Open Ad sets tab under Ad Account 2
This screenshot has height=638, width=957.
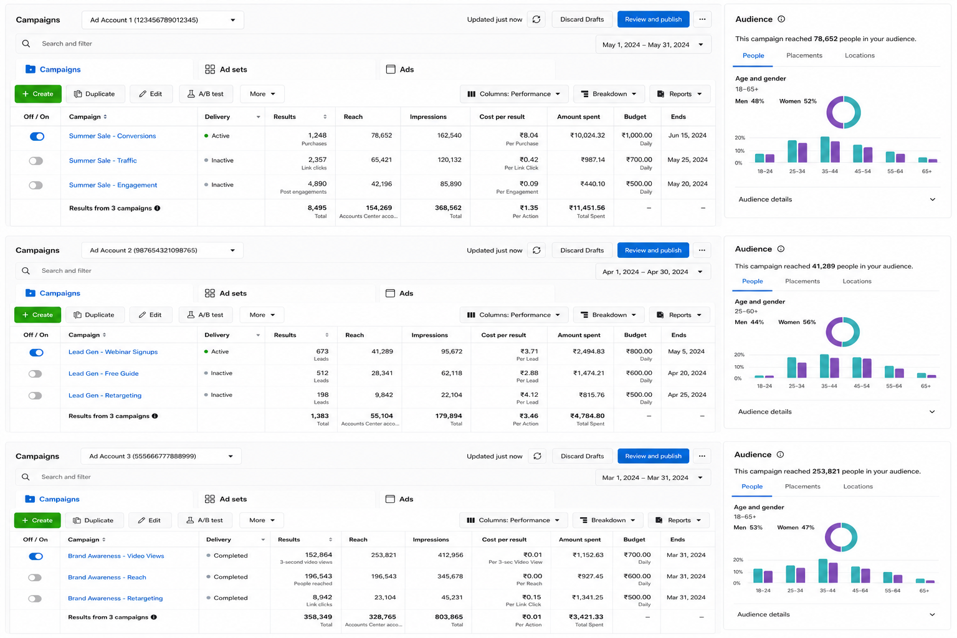[226, 293]
